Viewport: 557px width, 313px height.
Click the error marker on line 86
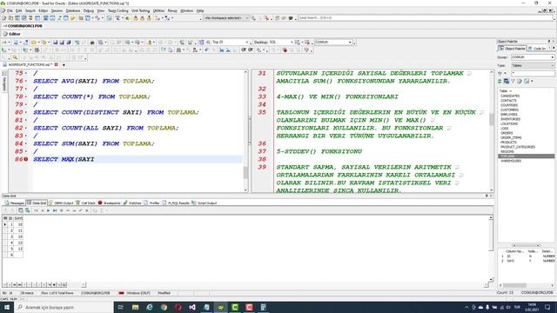click(x=26, y=159)
